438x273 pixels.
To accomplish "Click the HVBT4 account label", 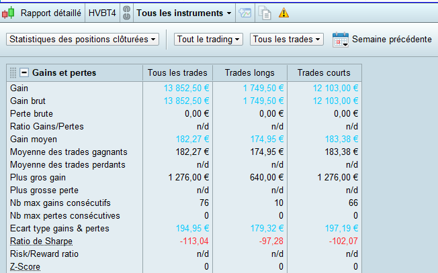I will pyautogui.click(x=102, y=13).
